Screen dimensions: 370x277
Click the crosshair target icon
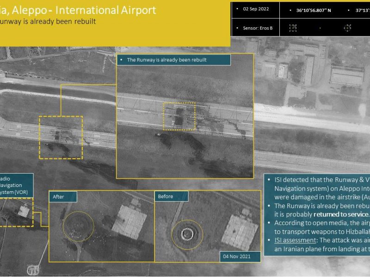point(347,28)
